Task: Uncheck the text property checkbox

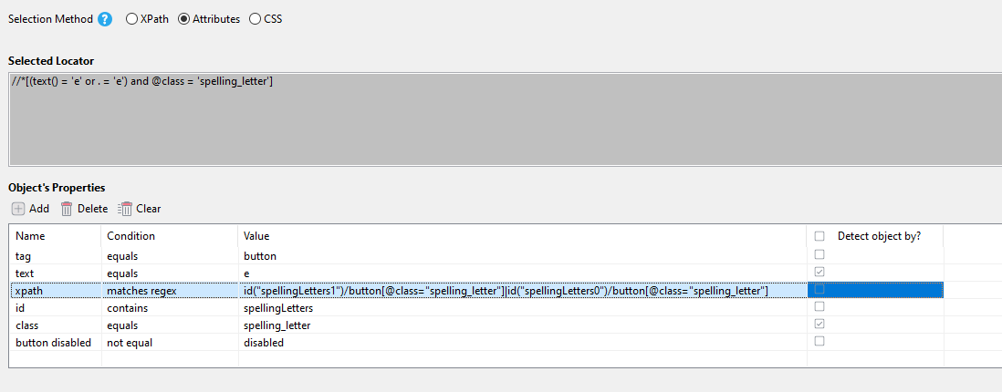Action: (x=819, y=273)
